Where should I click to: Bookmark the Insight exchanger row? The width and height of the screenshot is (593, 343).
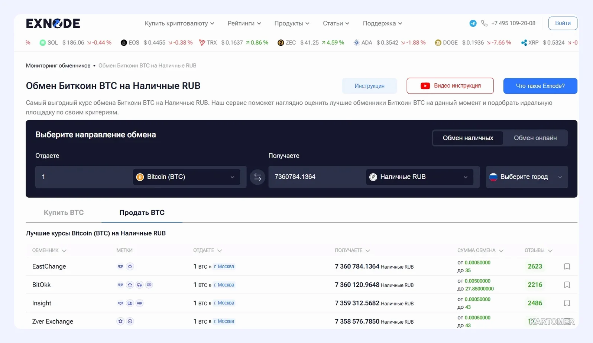(x=567, y=303)
